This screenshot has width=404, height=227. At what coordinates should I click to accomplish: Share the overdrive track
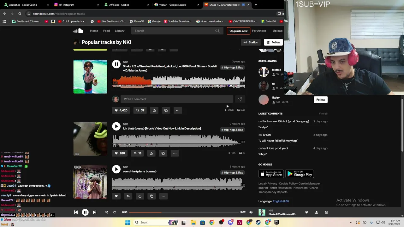click(140, 196)
